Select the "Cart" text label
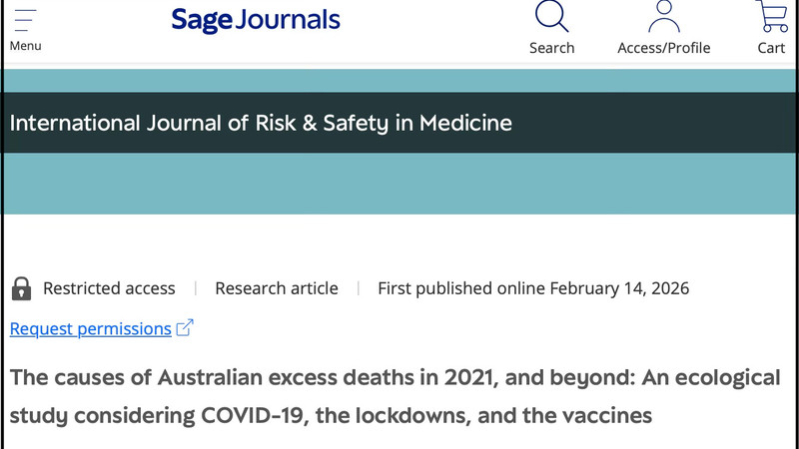The image size is (799, 449). 771,48
